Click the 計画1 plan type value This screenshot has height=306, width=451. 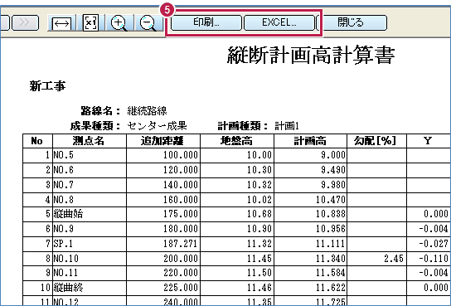tap(287, 126)
